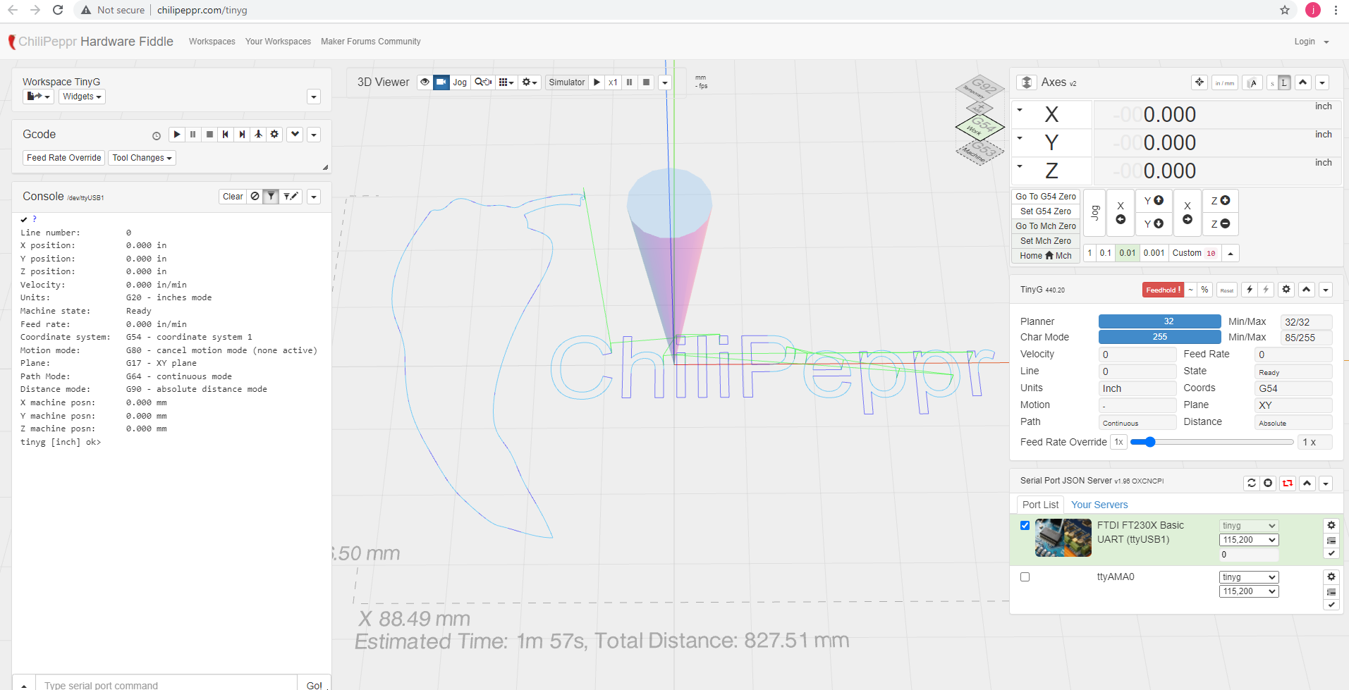Viewport: 1349px width, 690px height.
Task: Step forward to next Gcode line
Action: pyautogui.click(x=242, y=135)
